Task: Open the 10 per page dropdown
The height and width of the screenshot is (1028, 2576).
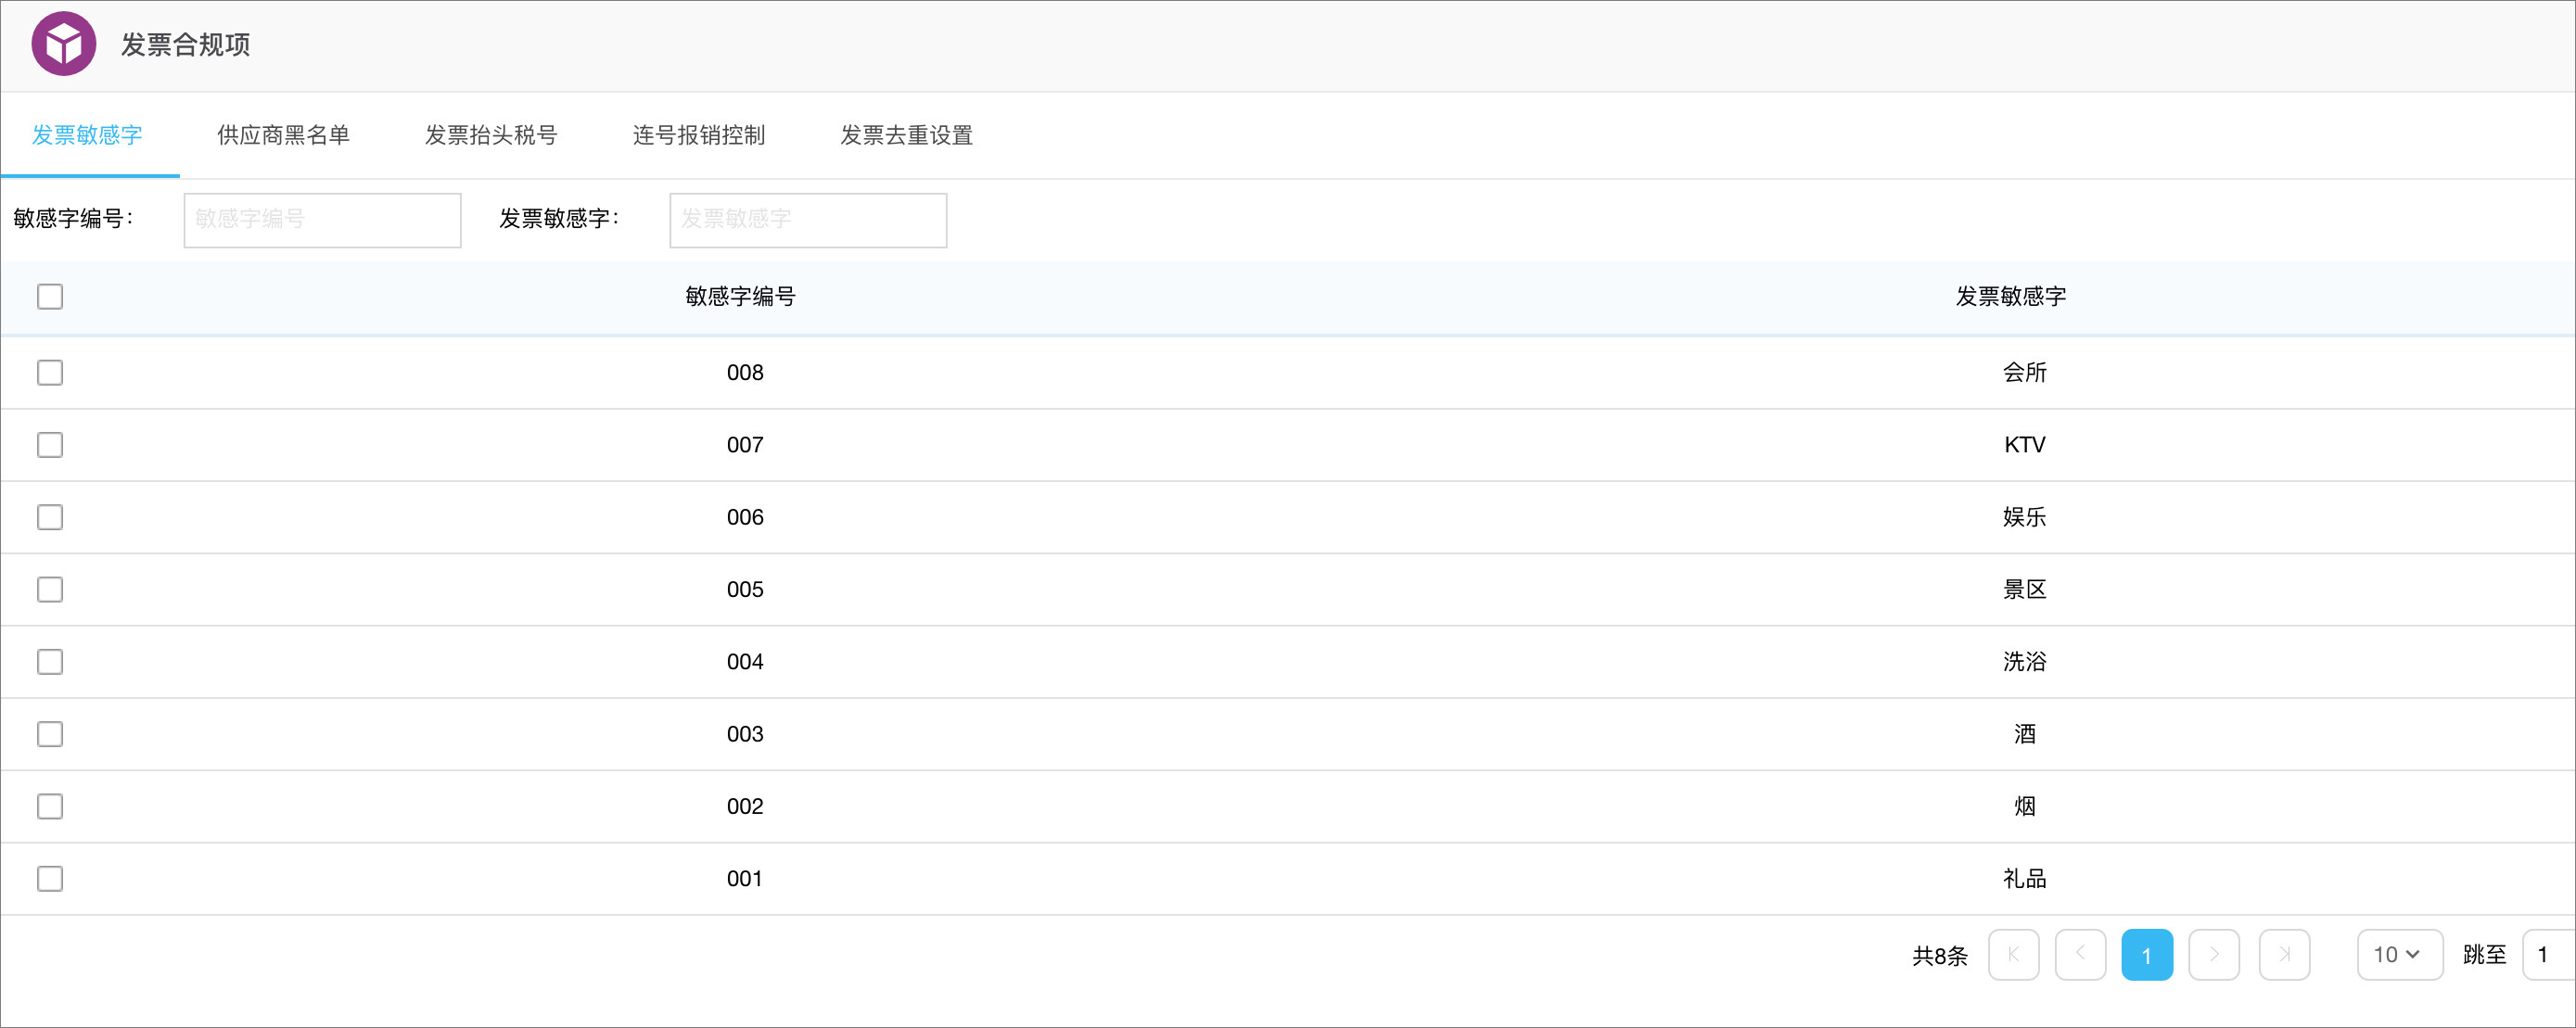Action: click(2398, 954)
